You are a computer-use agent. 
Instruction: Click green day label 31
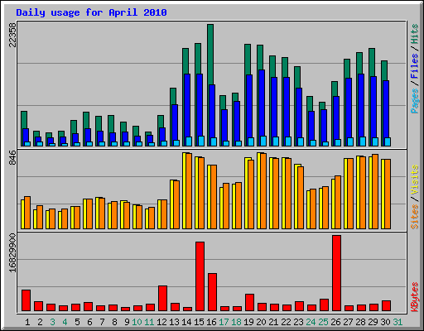point(397,322)
